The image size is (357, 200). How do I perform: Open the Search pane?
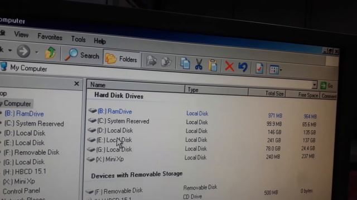(x=82, y=55)
